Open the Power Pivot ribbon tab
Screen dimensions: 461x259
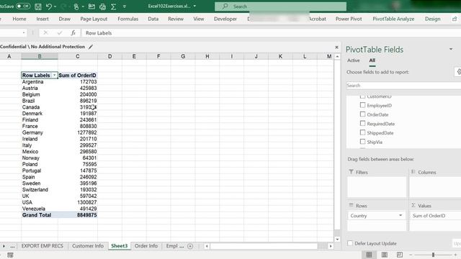point(349,19)
